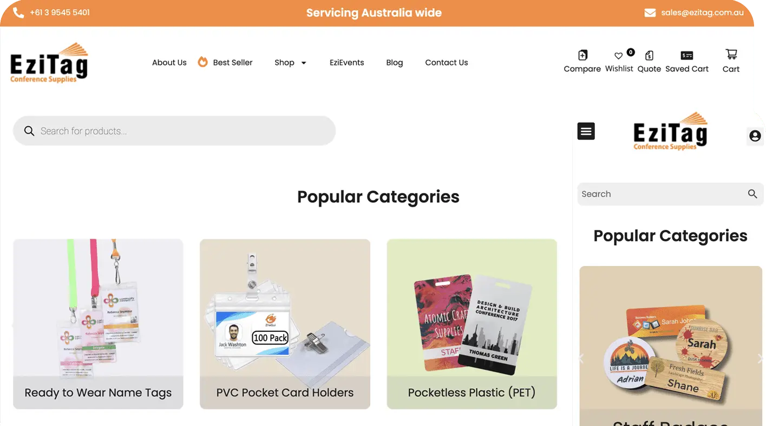766x426 pixels.
Task: Click the envelope email icon
Action: [x=650, y=13]
